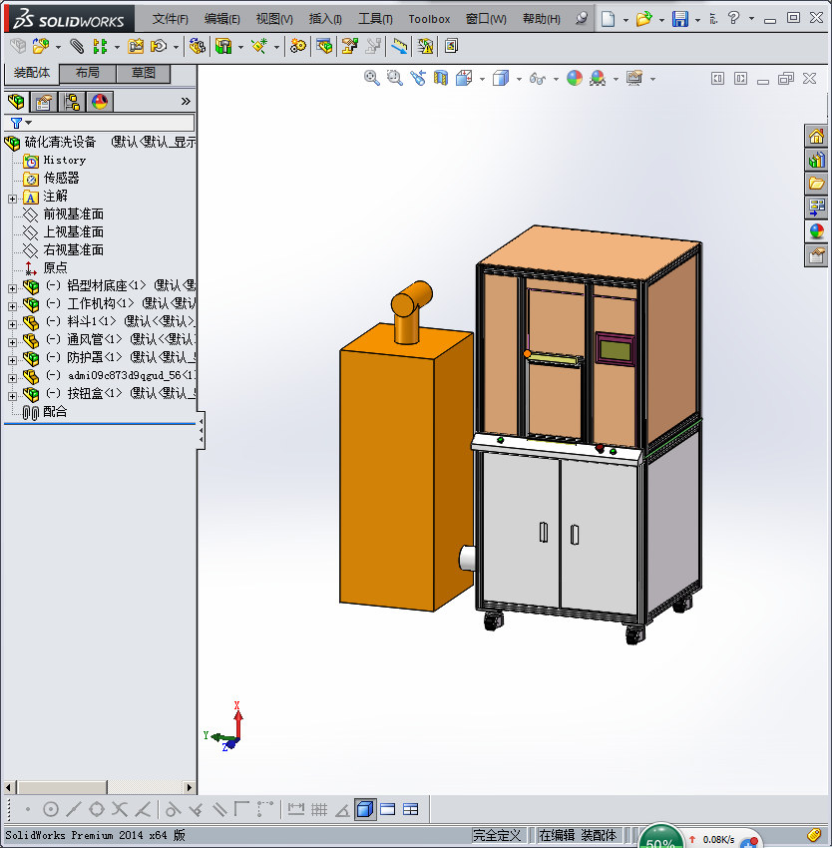Open the Toolbox menu

click(x=429, y=19)
